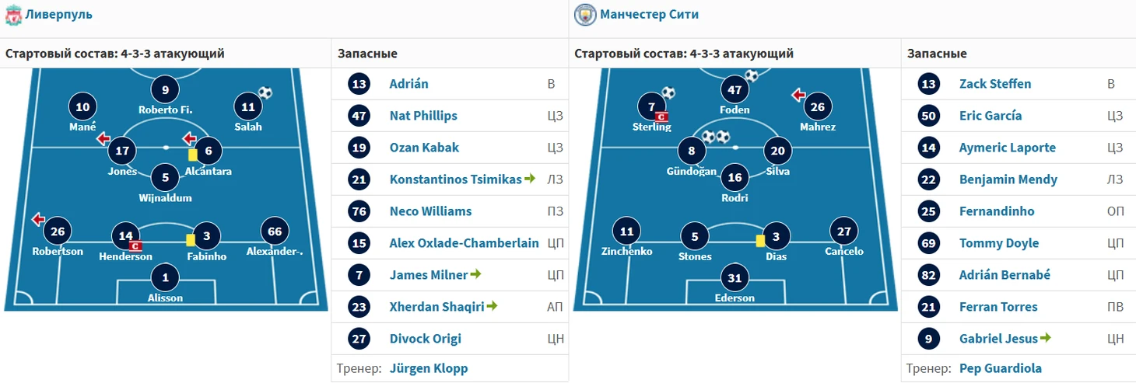Click the Manchester City club crest icon

click(584, 15)
